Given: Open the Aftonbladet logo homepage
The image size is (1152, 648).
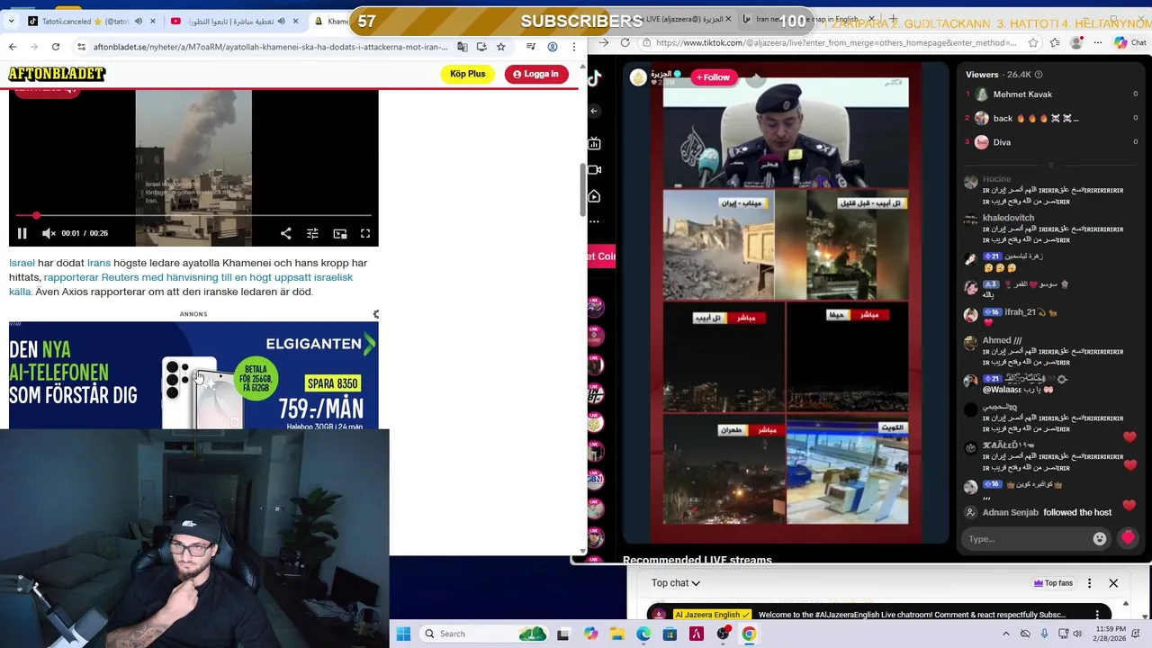Looking at the screenshot, I should (x=57, y=74).
